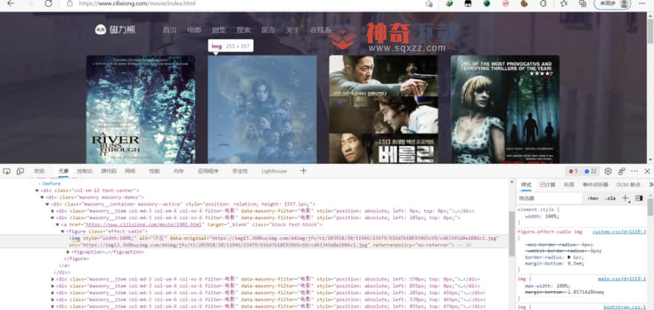Open 搜索 in the site navigation
Viewport: 654px width, 310px height.
click(243, 30)
